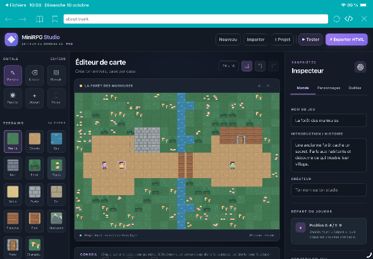Open the code view </> icon
Image resolution: width=373 pixels, height=259 pixels.
pos(349,19)
